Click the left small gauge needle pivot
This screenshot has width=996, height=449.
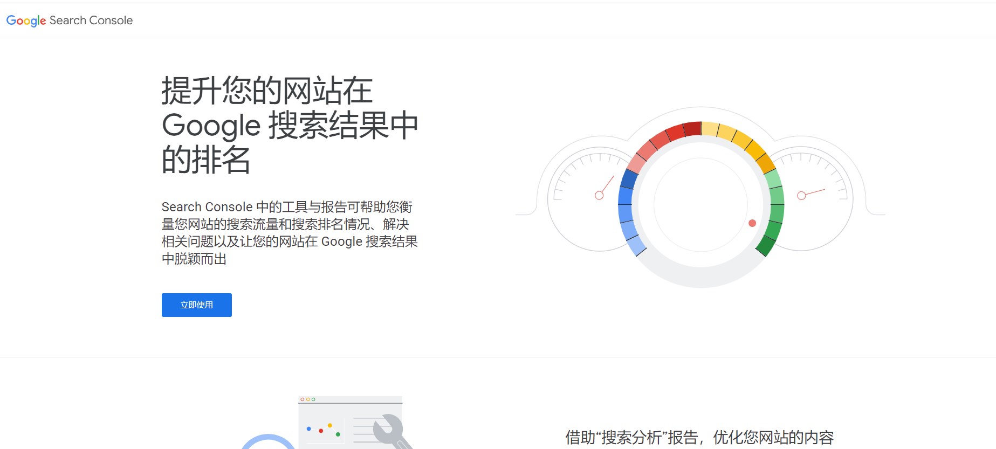tap(599, 195)
